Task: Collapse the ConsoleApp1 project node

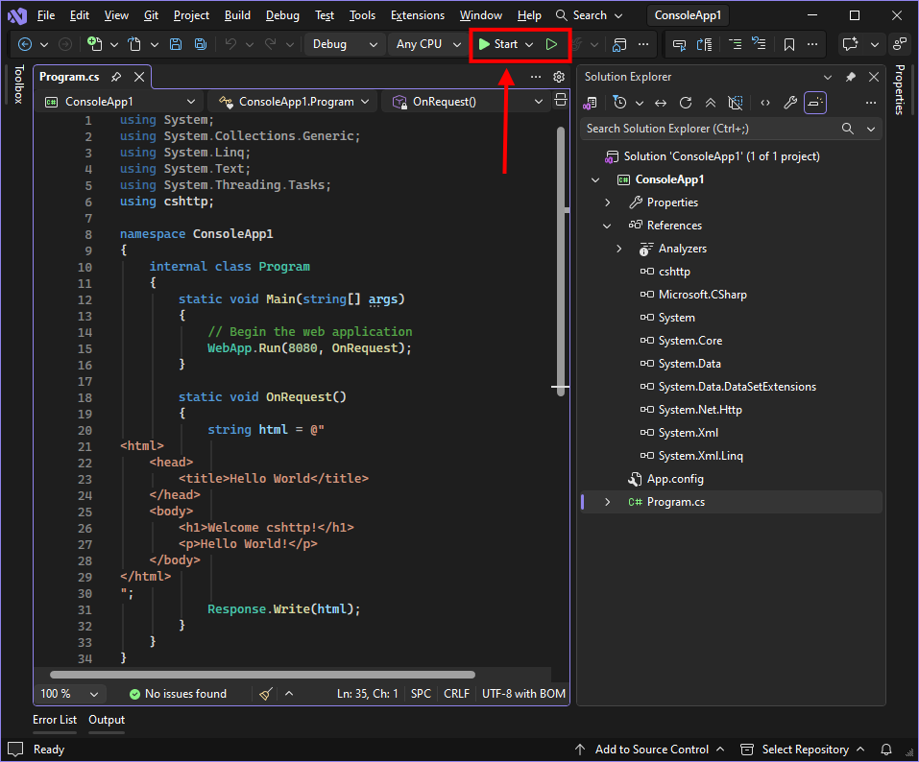Action: pyautogui.click(x=595, y=179)
